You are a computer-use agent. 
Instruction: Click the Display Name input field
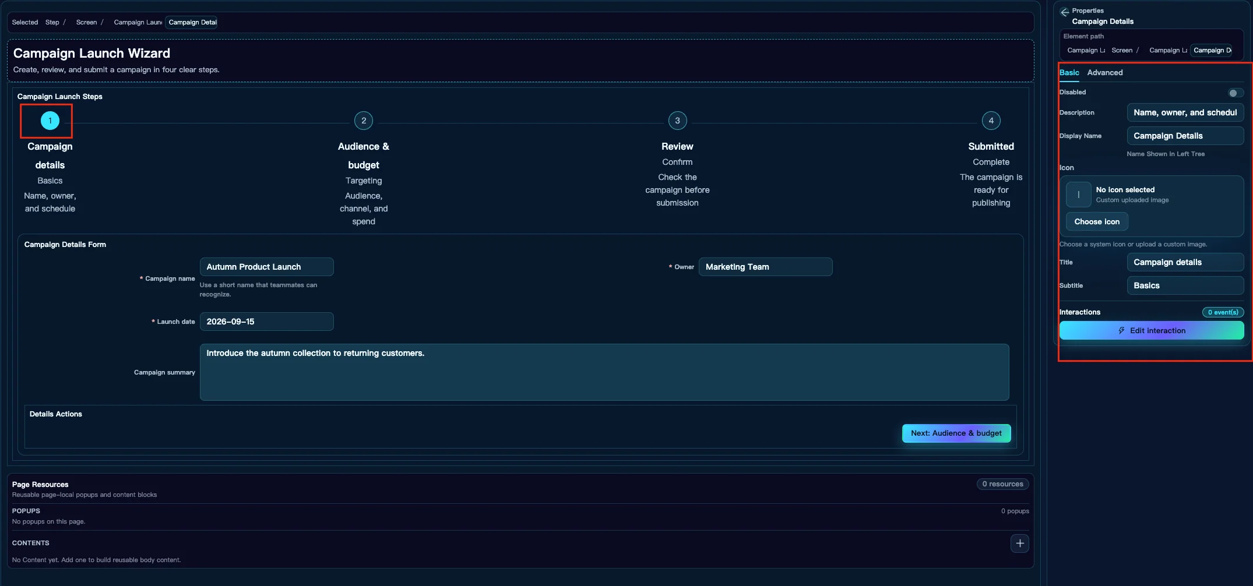(1185, 136)
